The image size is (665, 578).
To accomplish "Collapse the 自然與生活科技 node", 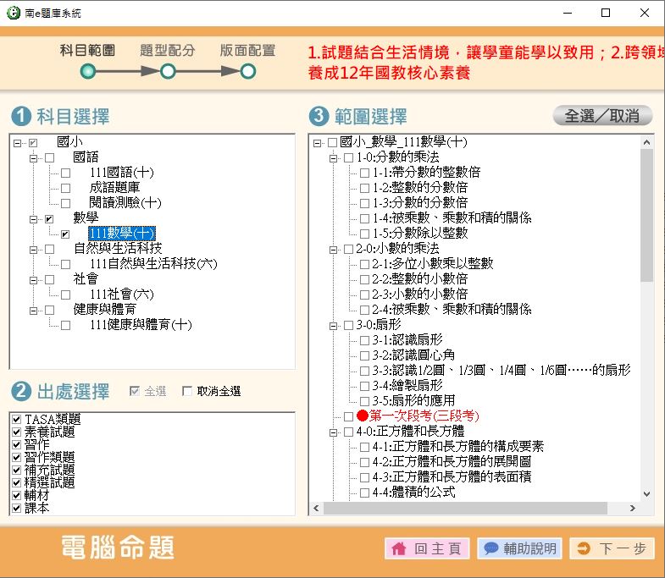I will pyautogui.click(x=33, y=250).
